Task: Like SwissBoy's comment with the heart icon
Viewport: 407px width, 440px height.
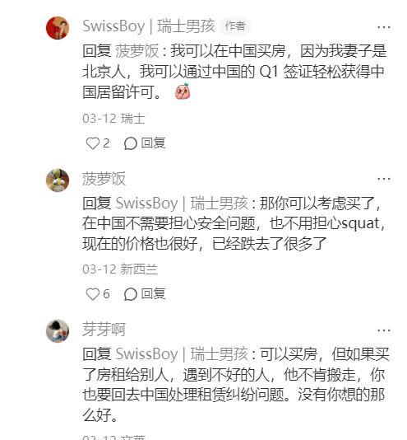Action: (x=92, y=143)
